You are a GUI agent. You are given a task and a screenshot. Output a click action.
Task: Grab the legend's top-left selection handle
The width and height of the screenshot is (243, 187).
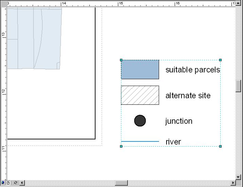(121, 60)
